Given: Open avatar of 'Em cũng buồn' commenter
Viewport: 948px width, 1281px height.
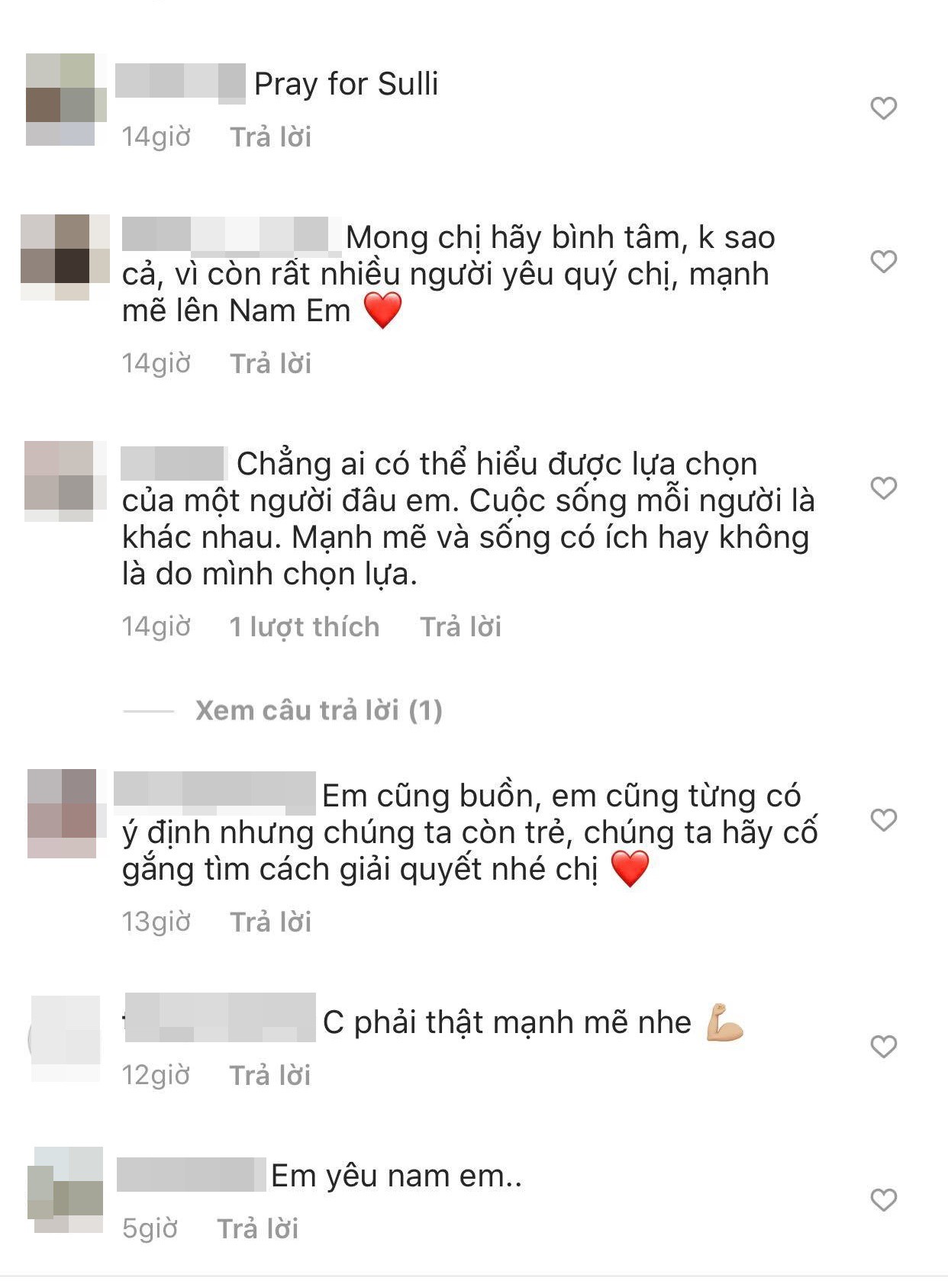Looking at the screenshot, I should [62, 813].
